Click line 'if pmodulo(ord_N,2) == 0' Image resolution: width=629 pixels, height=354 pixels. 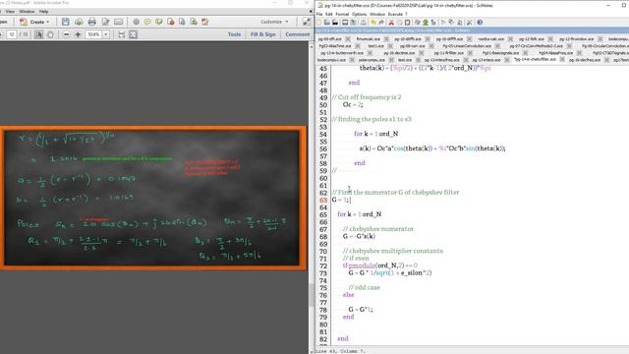pos(380,265)
